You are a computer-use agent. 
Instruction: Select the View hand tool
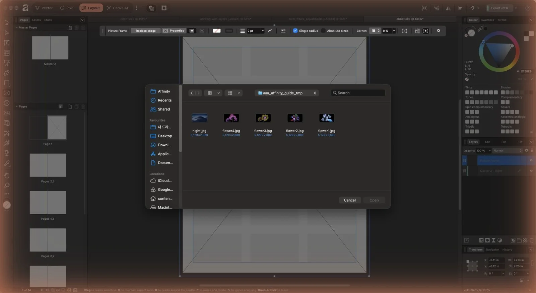(6, 175)
